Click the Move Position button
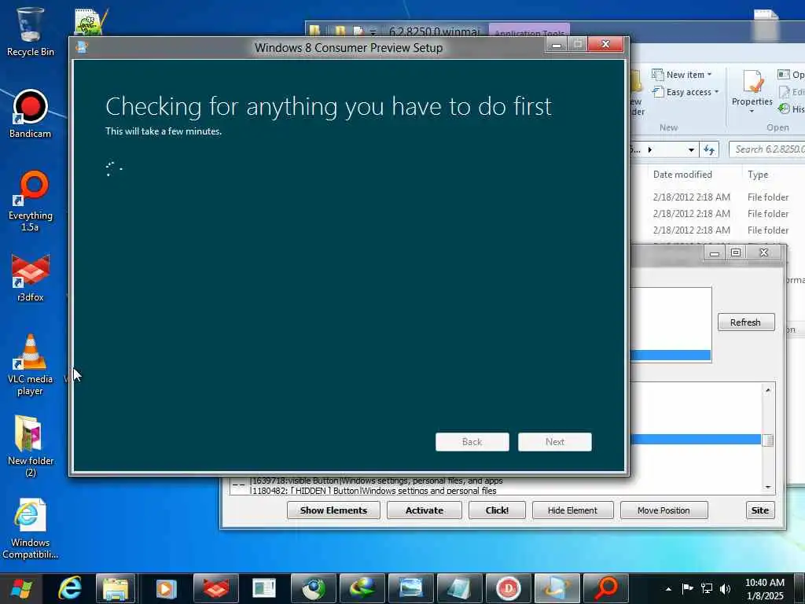 tap(663, 510)
